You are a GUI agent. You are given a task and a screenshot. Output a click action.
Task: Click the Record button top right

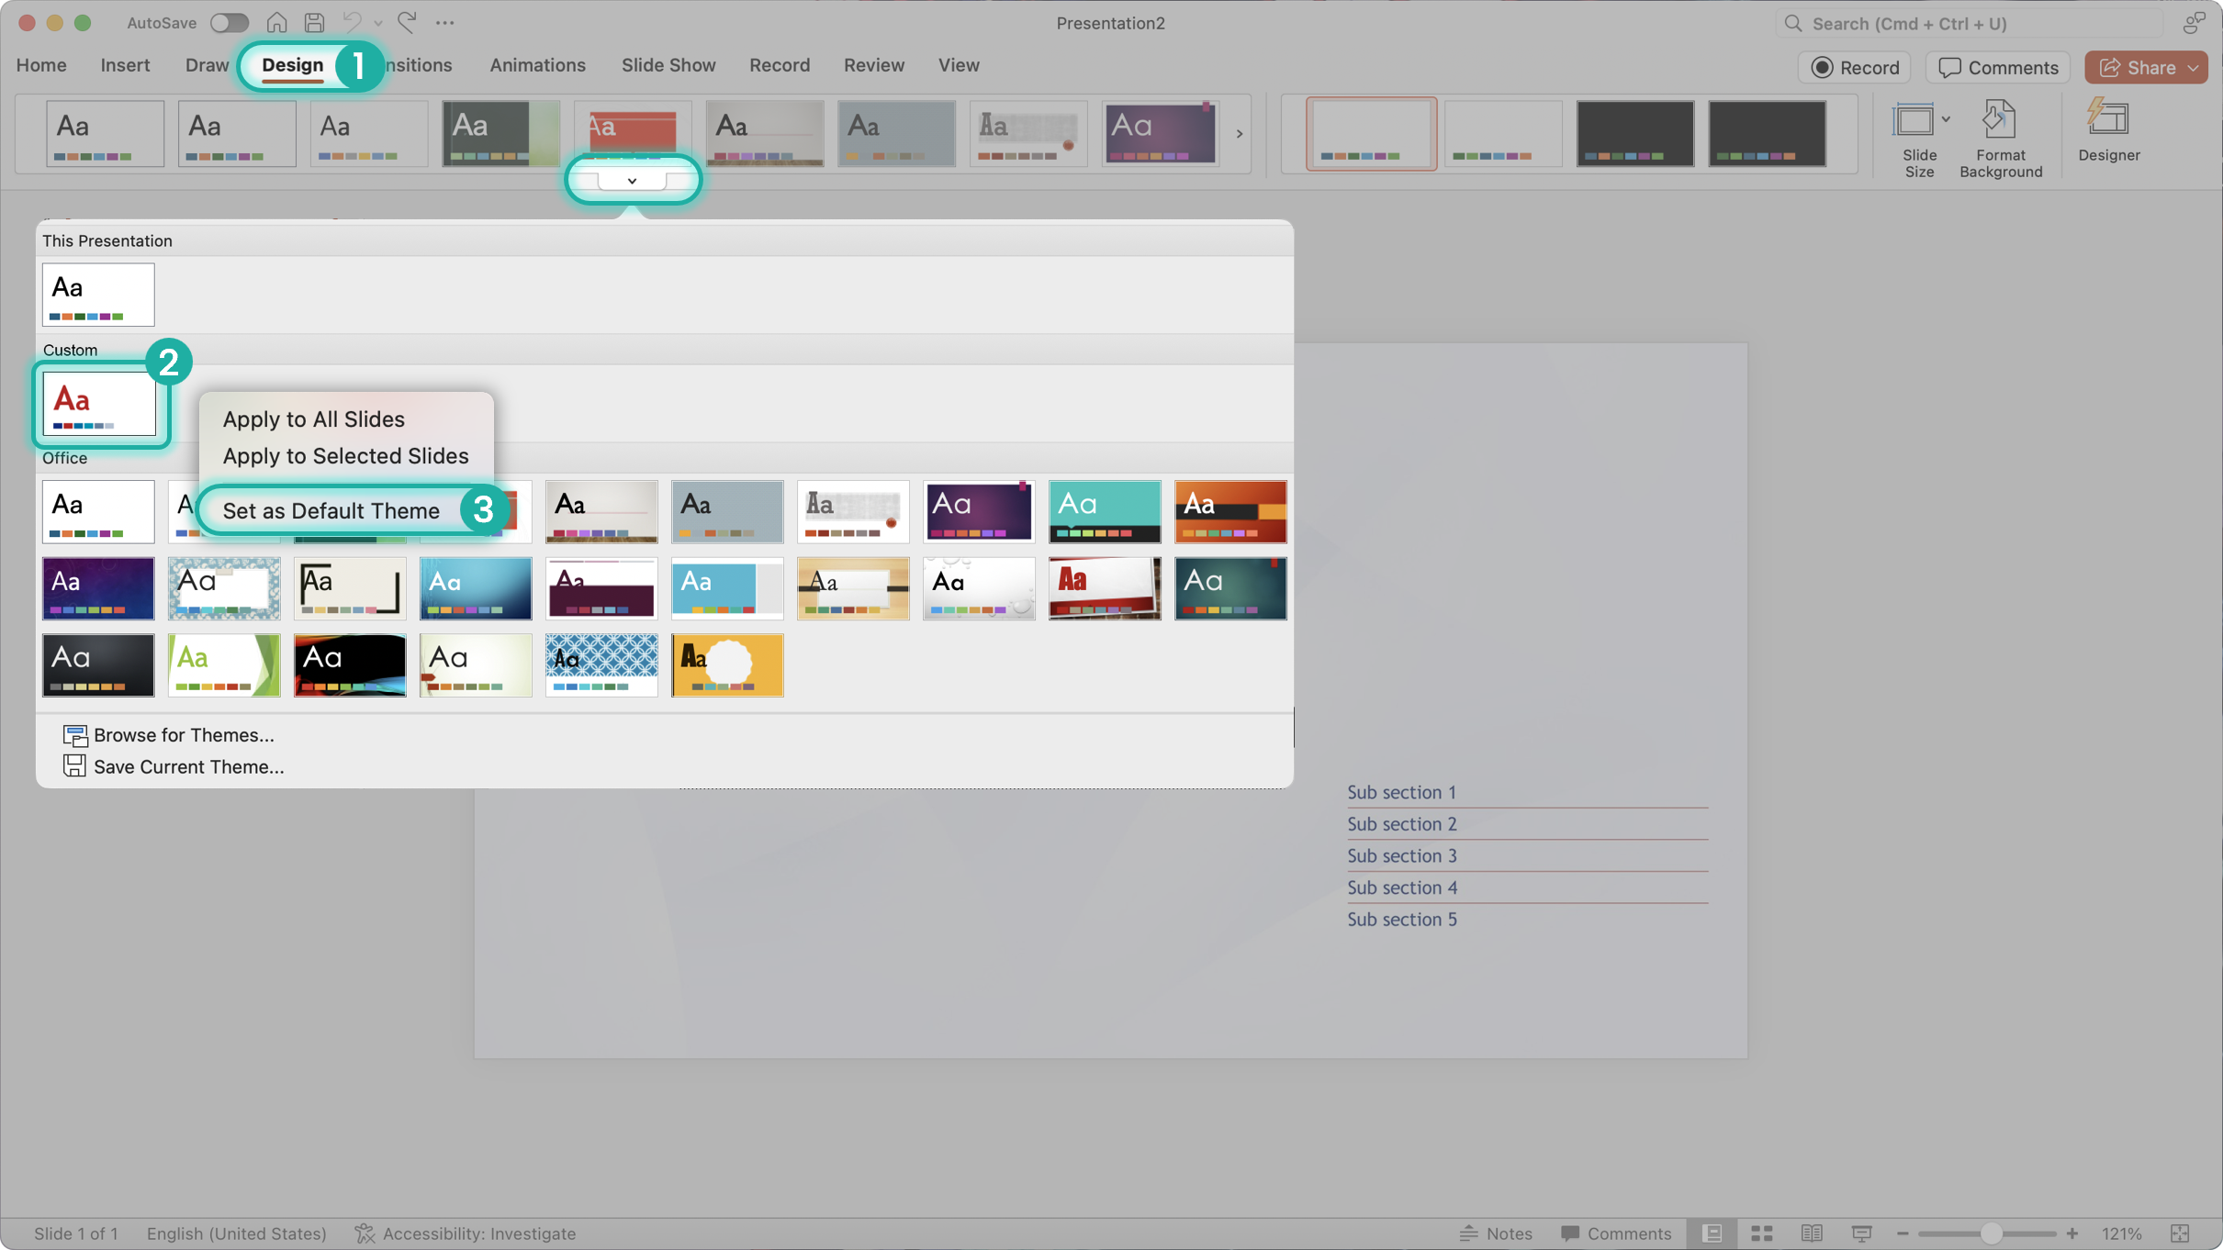[1854, 68]
